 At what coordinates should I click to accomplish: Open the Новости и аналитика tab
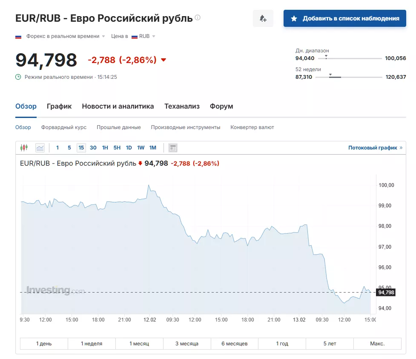pos(118,106)
